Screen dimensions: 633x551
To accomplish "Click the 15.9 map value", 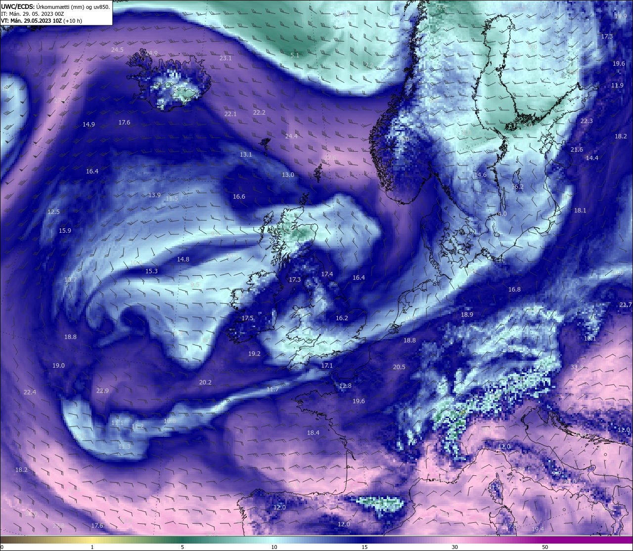I will point(65,230).
